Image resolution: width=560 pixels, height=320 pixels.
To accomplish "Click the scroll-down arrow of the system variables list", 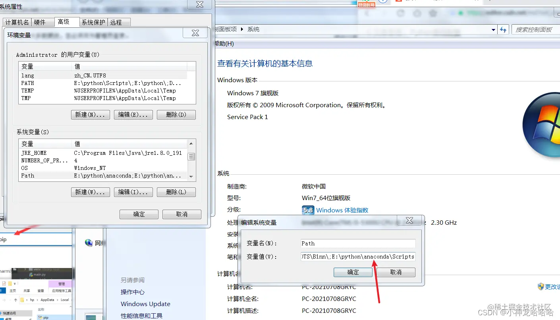I will (x=191, y=177).
